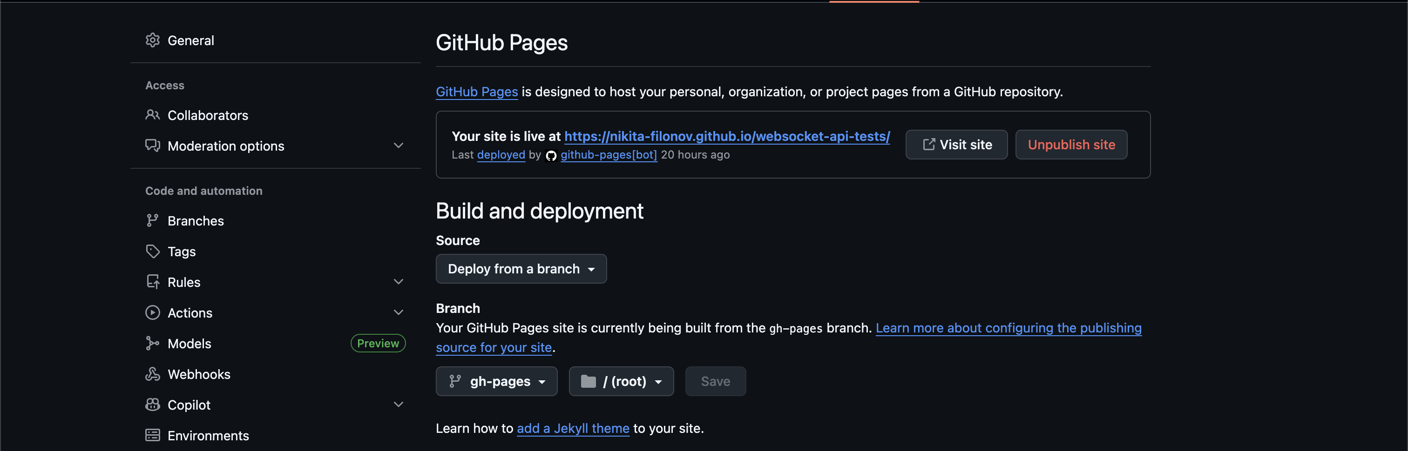Image resolution: width=1408 pixels, height=451 pixels.
Task: Click the Environments server icon
Action: [x=153, y=435]
